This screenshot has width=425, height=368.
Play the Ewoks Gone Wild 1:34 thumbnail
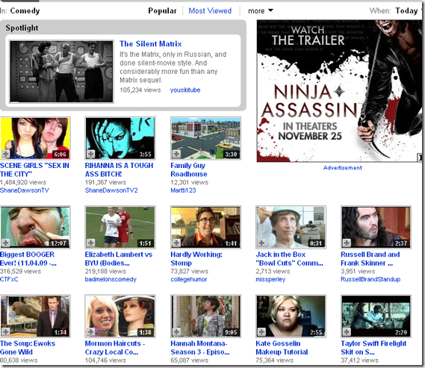pyautogui.click(x=35, y=316)
